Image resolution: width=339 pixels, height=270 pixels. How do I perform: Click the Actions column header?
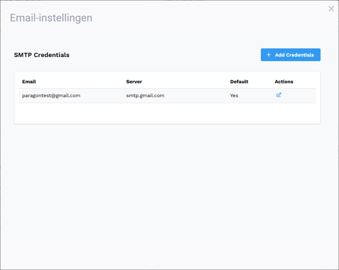click(284, 81)
